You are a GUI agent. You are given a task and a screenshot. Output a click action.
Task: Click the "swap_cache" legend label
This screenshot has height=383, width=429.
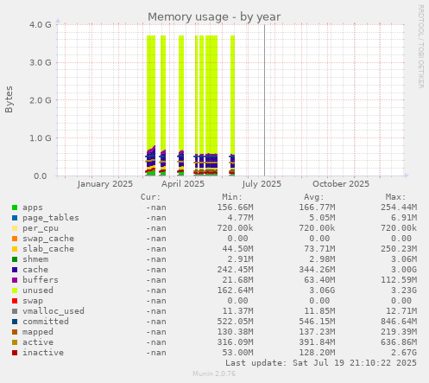pyautogui.click(x=48, y=239)
